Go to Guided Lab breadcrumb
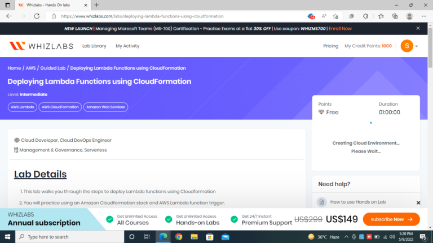 [53, 68]
